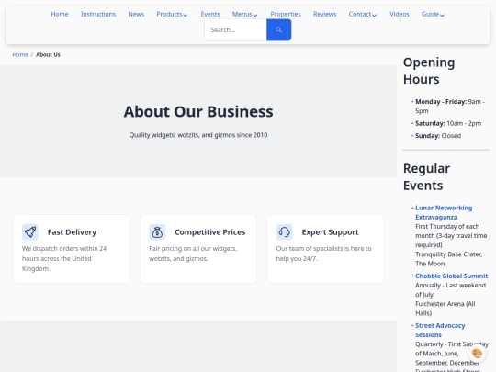Click the About Us breadcrumb text
The width and height of the screenshot is (496, 372).
point(48,55)
